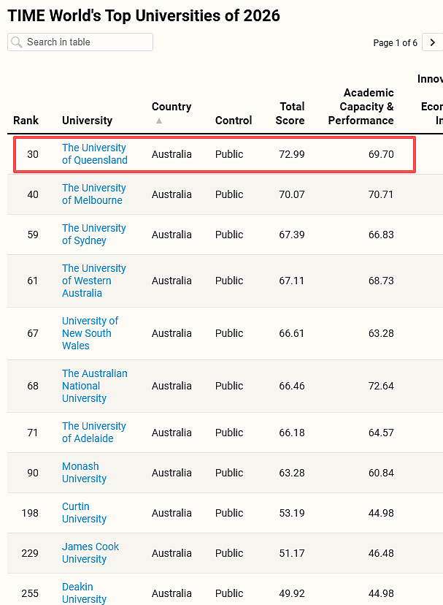Click academic score 69.70
443x605 pixels.
(x=381, y=154)
